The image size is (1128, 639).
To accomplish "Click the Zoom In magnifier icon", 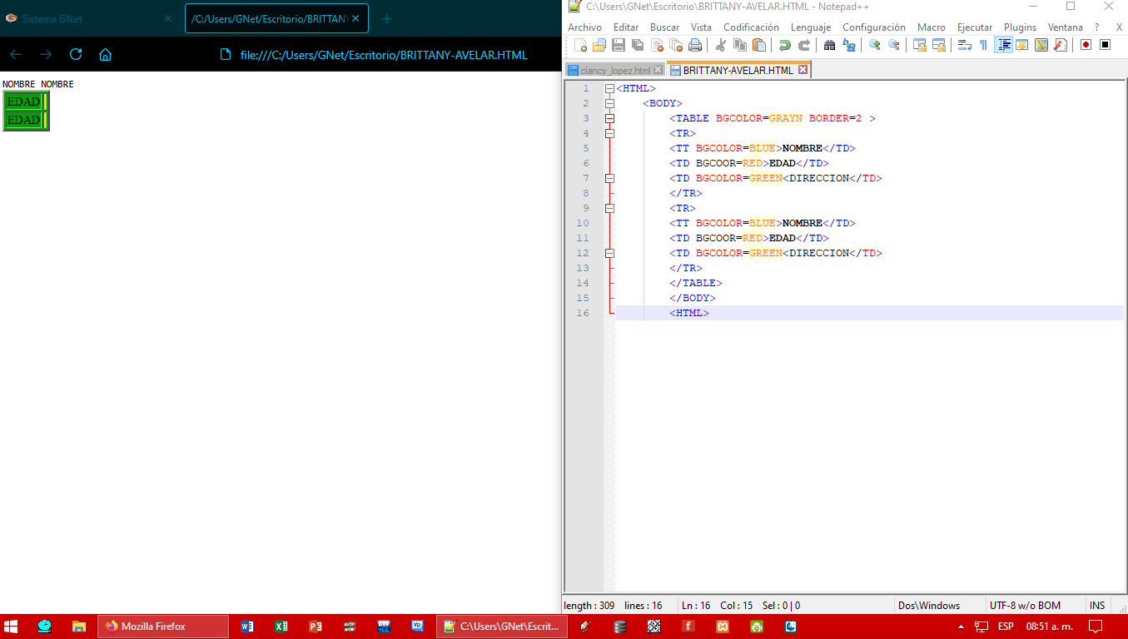I will click(874, 45).
